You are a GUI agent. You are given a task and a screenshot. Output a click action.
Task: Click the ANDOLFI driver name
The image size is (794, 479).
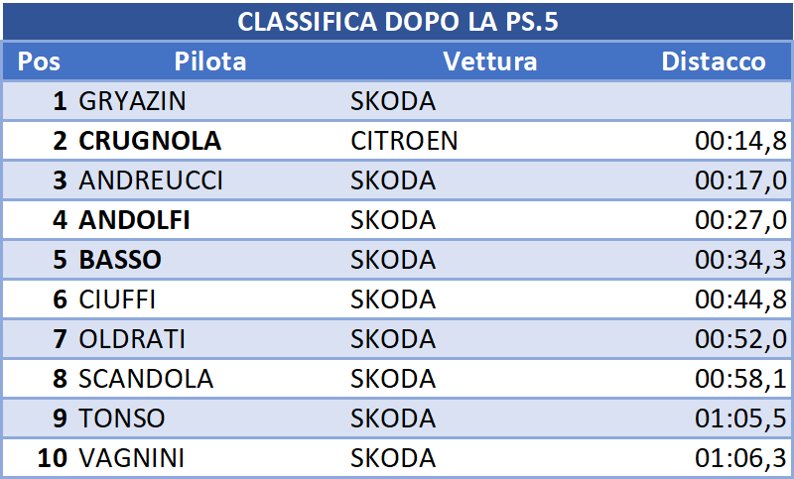click(134, 220)
